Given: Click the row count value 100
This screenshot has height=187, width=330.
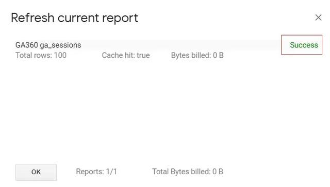Looking at the screenshot, I should point(60,55).
